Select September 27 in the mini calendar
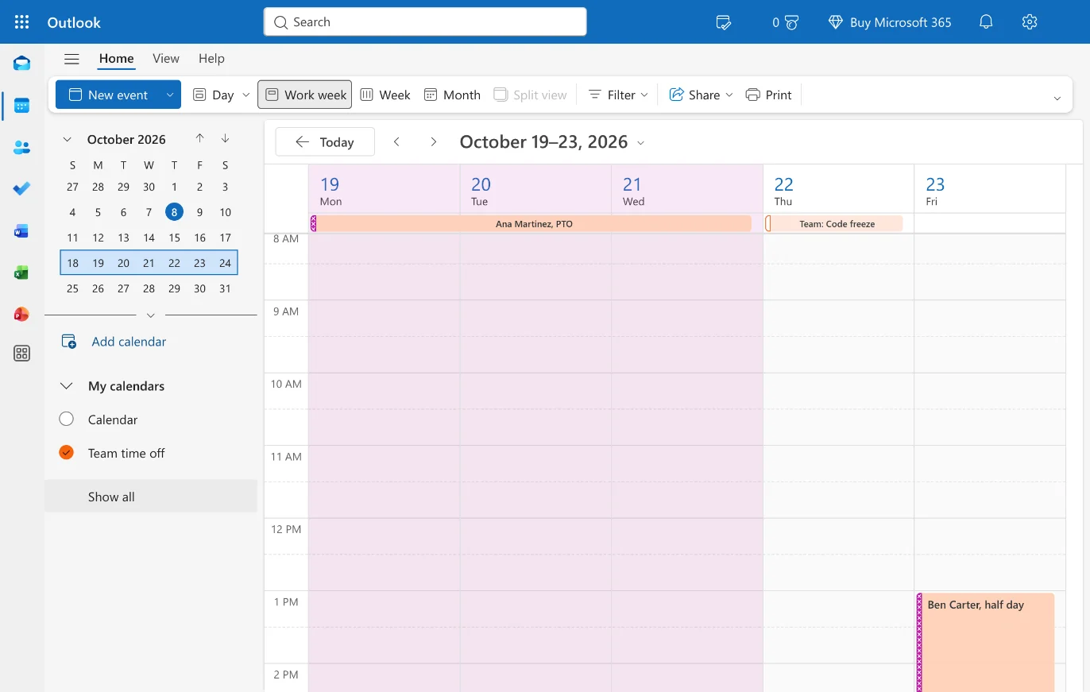Viewport: 1090px width, 692px height. 72,187
